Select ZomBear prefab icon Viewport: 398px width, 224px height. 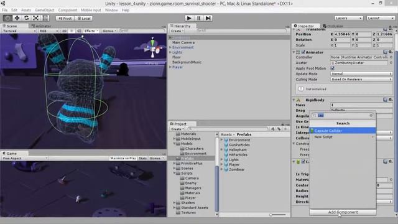(x=226, y=170)
